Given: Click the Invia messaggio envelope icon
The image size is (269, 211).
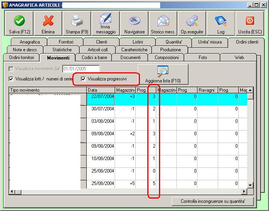Looking at the screenshot, I should pyautogui.click(x=106, y=18).
